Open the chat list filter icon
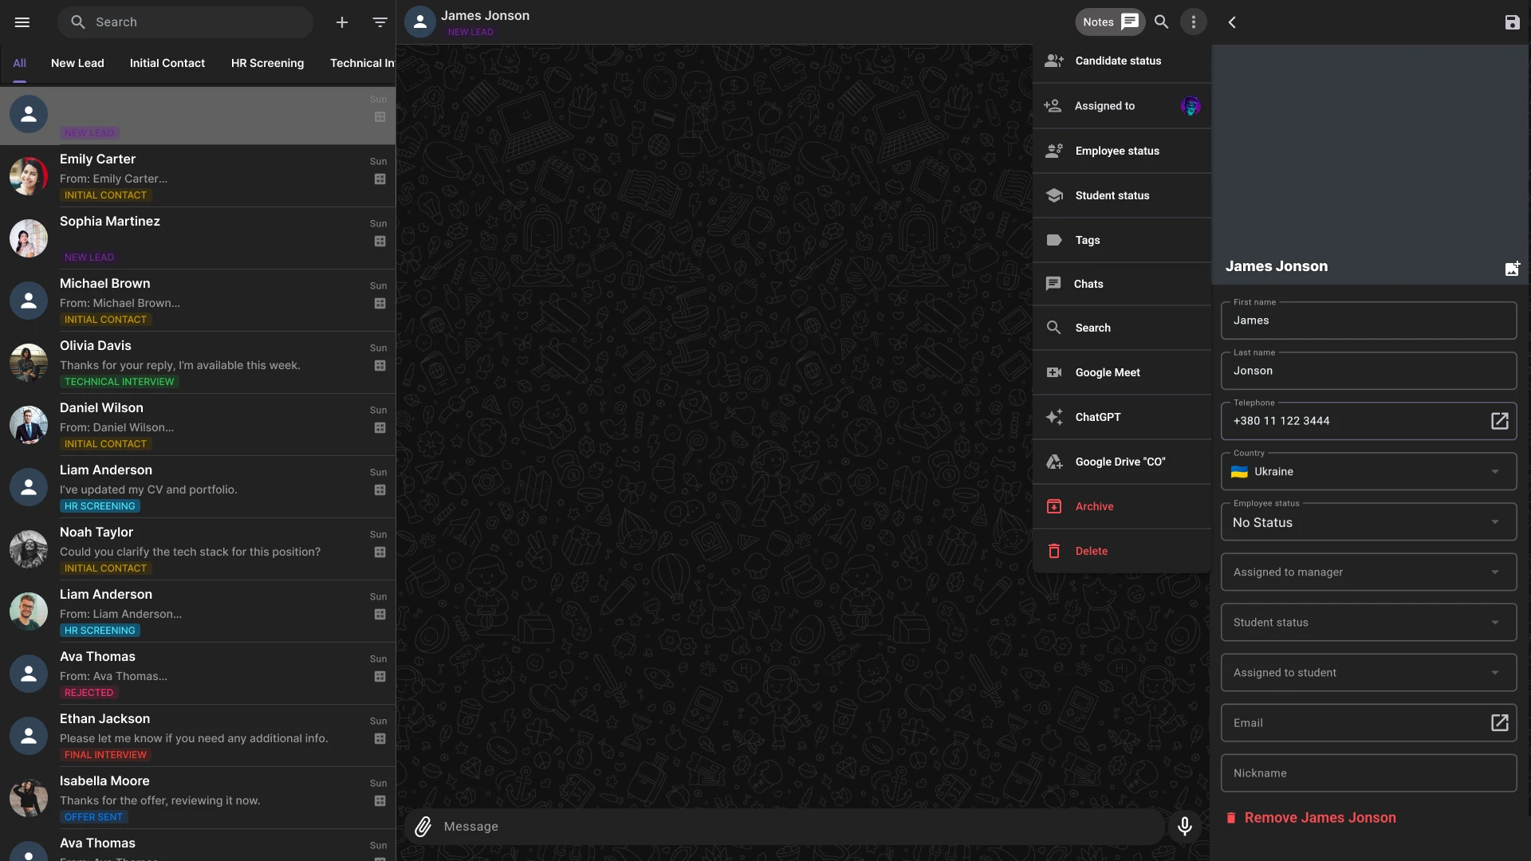 (x=380, y=22)
